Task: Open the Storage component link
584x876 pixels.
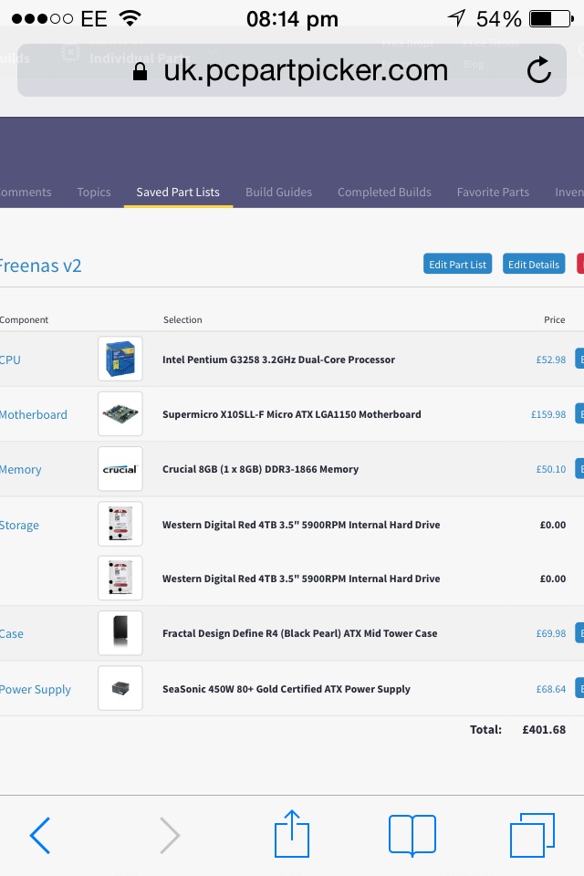Action: (x=19, y=526)
